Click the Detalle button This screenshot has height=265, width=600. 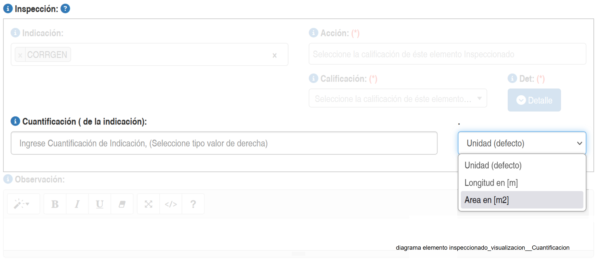coord(534,100)
